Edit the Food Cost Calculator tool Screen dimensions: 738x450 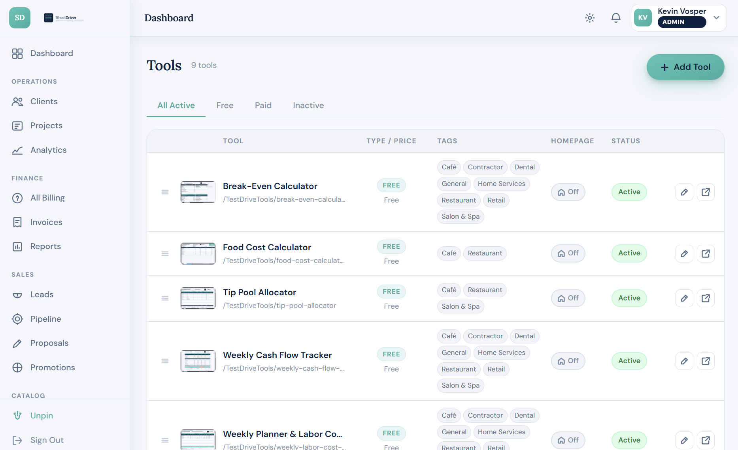pyautogui.click(x=684, y=253)
